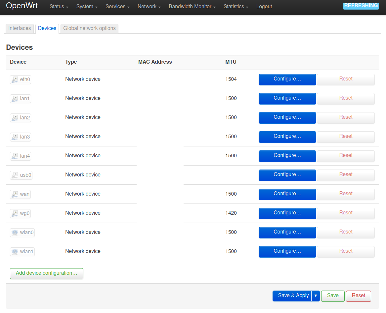
Task: Configure the wlan1 device
Action: point(287,252)
